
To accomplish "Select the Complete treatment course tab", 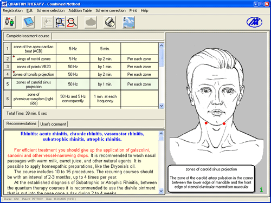I will pos(28,36).
